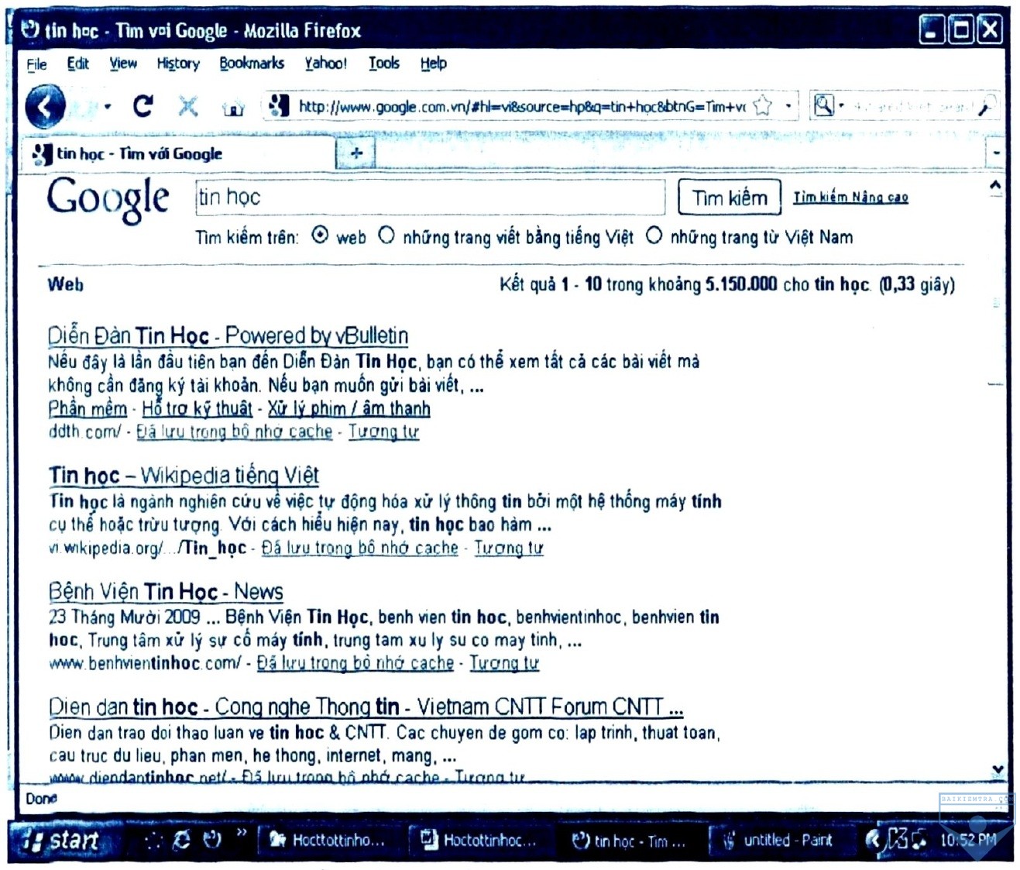Click the 'Tìm kiếm' search button
The height and width of the screenshot is (870, 1020).
[730, 198]
